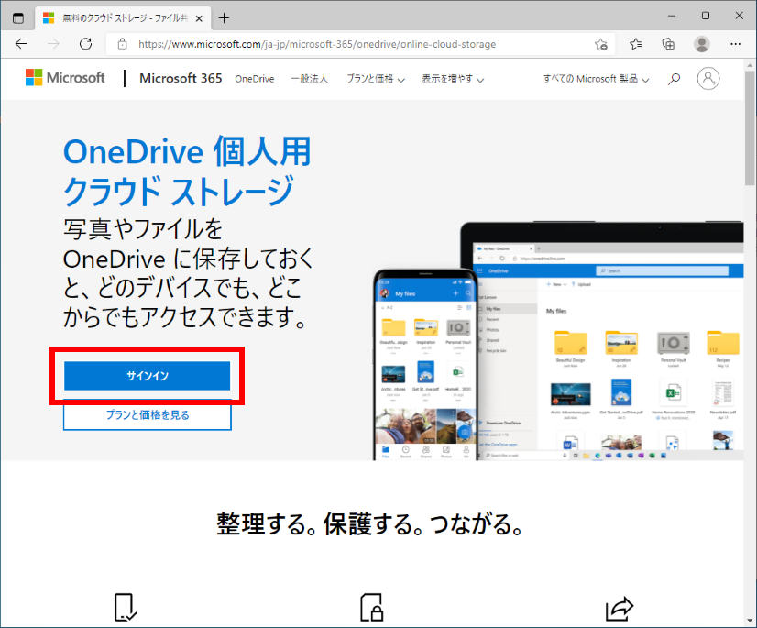Add this page to favorites
This screenshot has height=628, width=757.
pos(601,44)
